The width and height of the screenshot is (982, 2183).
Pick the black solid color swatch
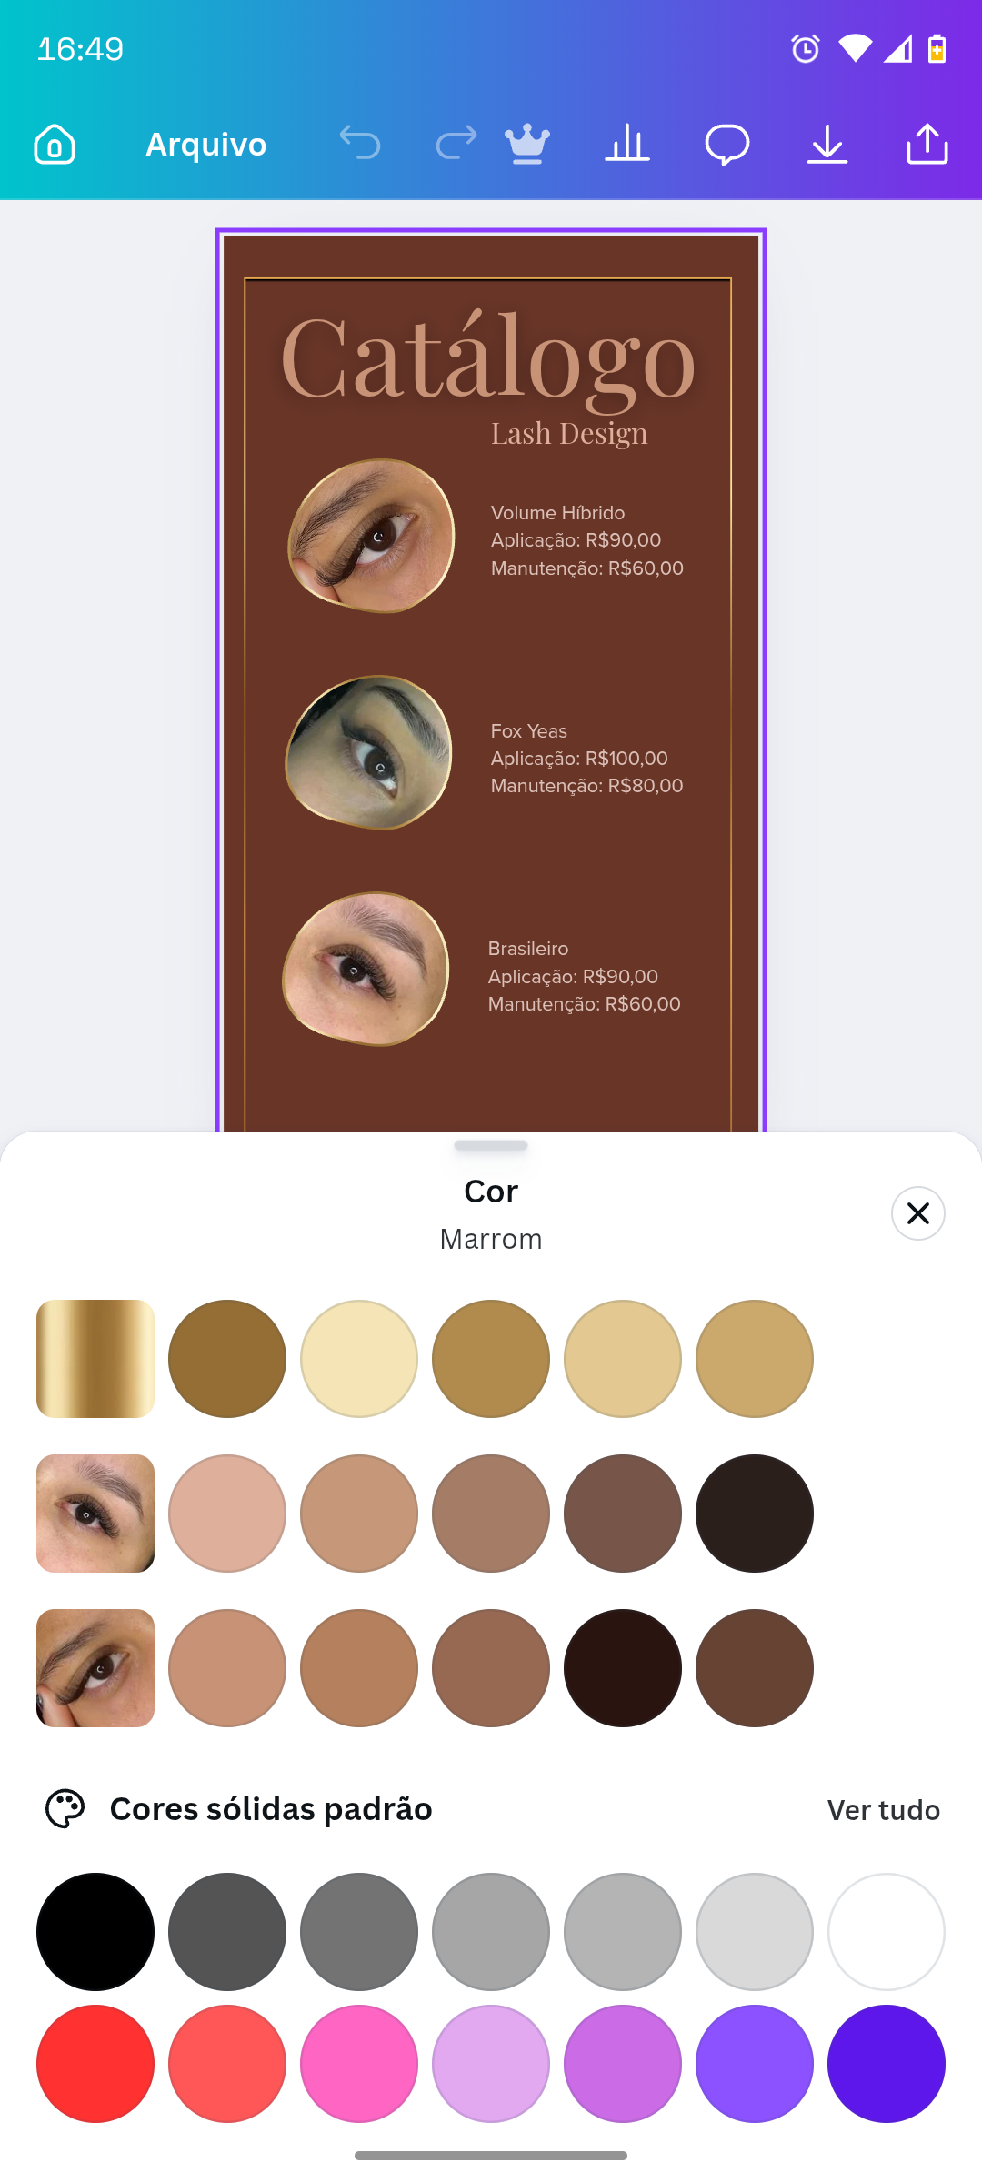(x=95, y=1932)
